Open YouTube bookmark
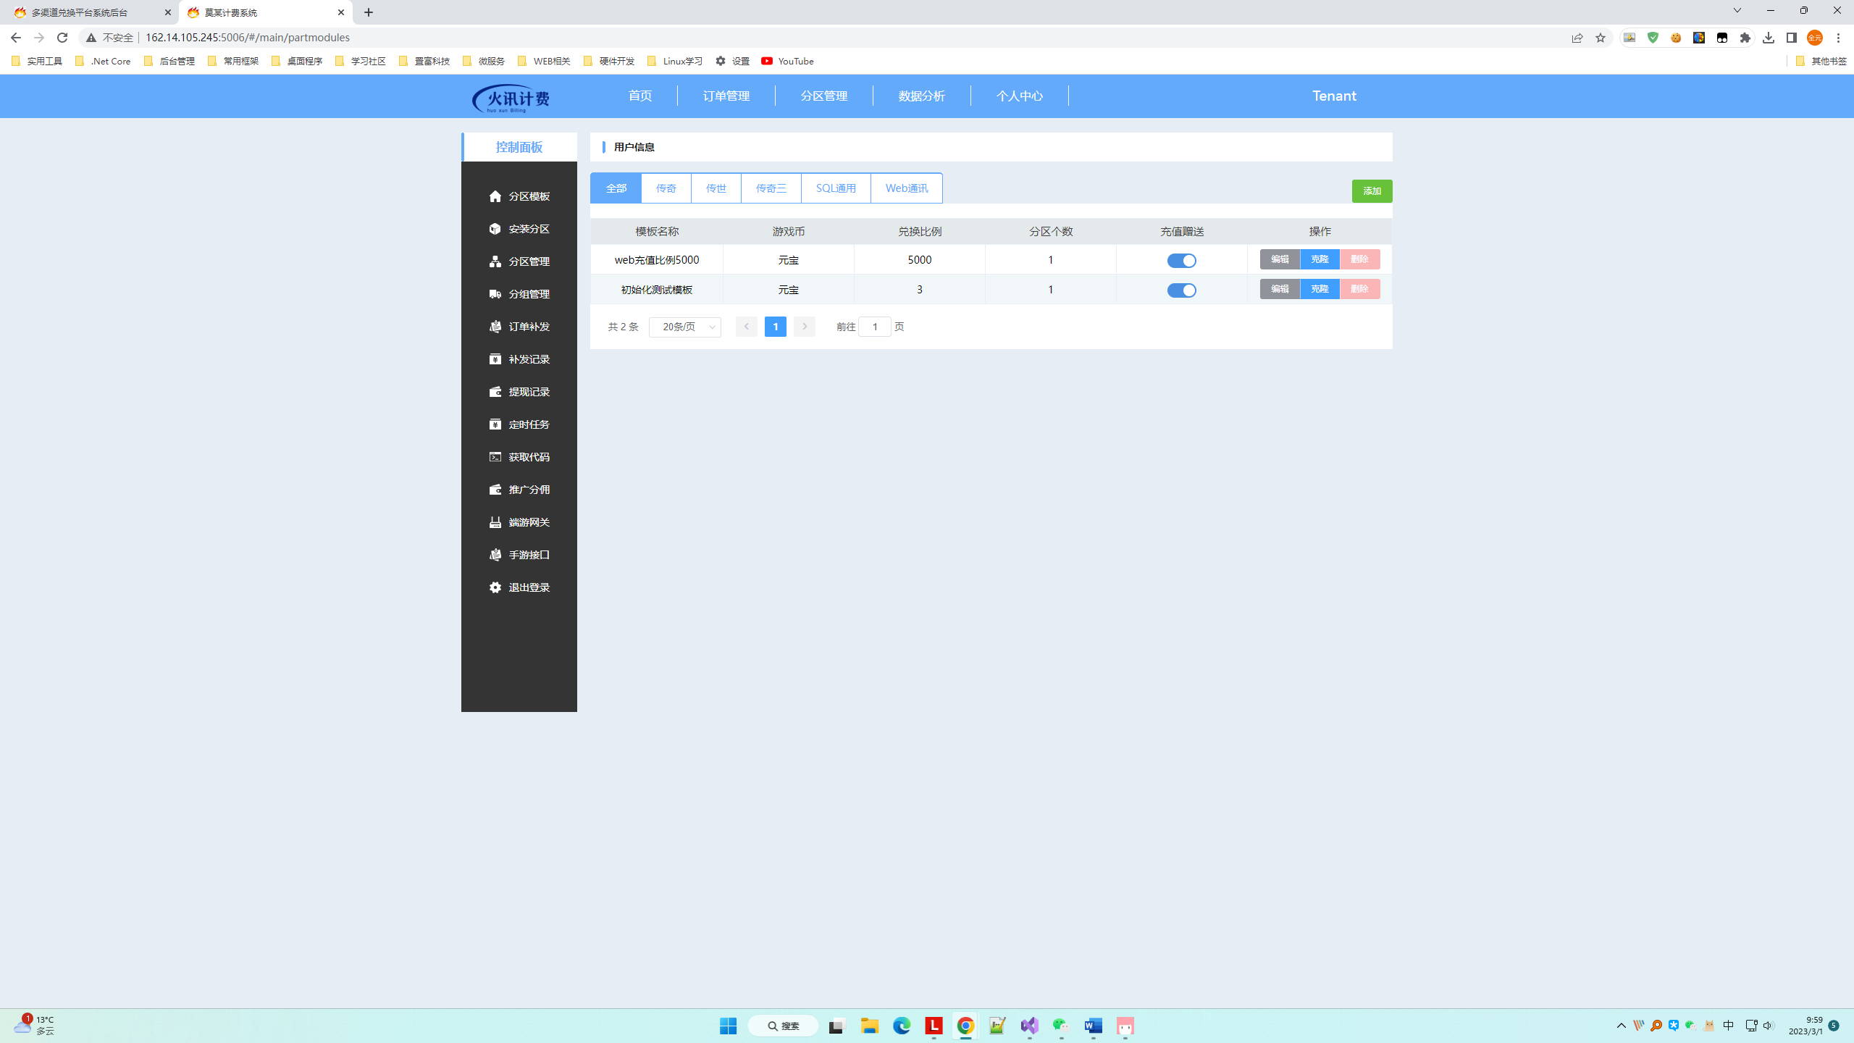Screen dimensions: 1854x1043 pos(787,61)
